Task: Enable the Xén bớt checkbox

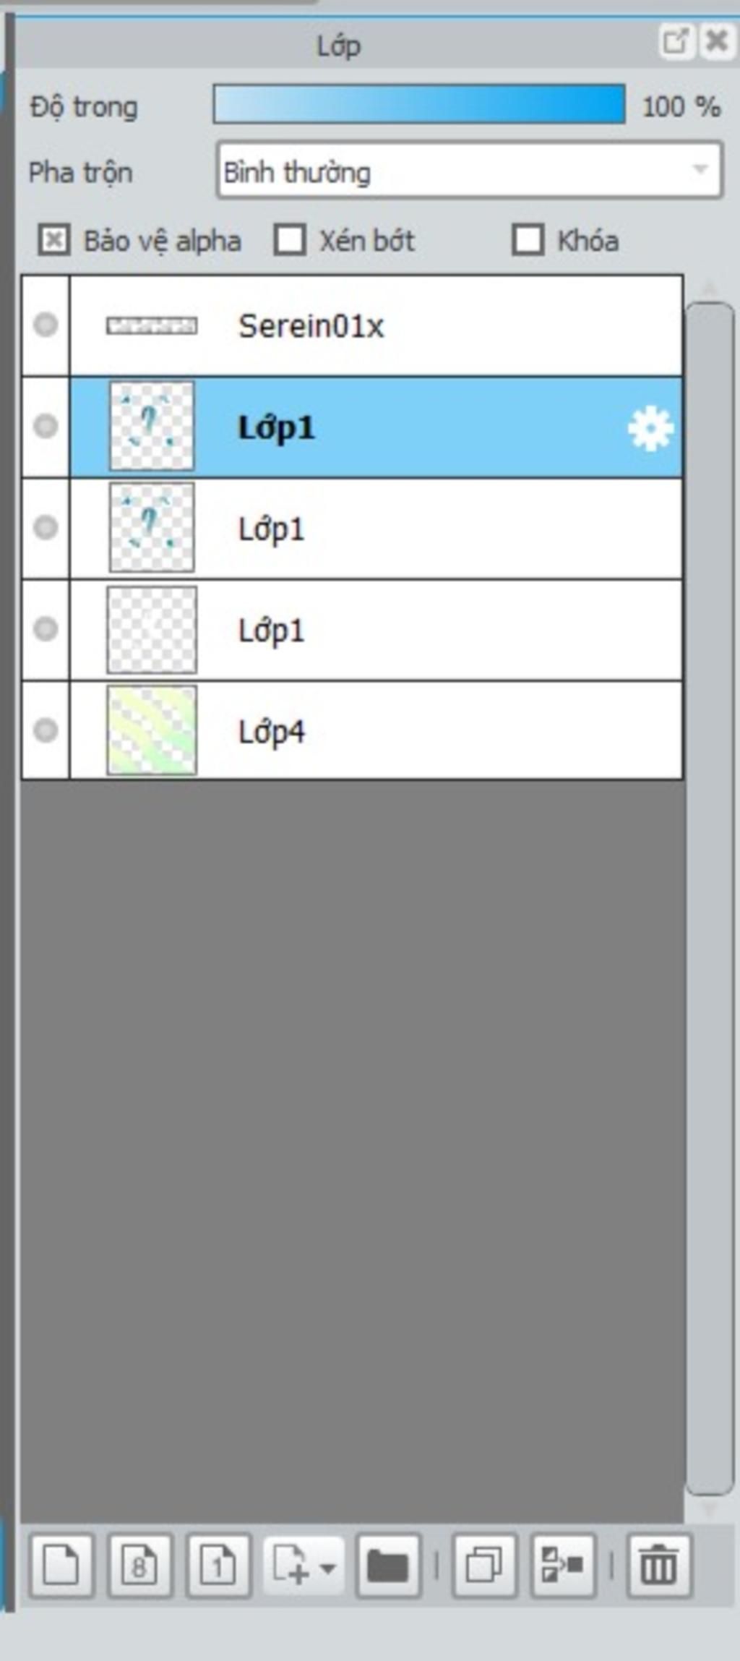Action: (290, 240)
